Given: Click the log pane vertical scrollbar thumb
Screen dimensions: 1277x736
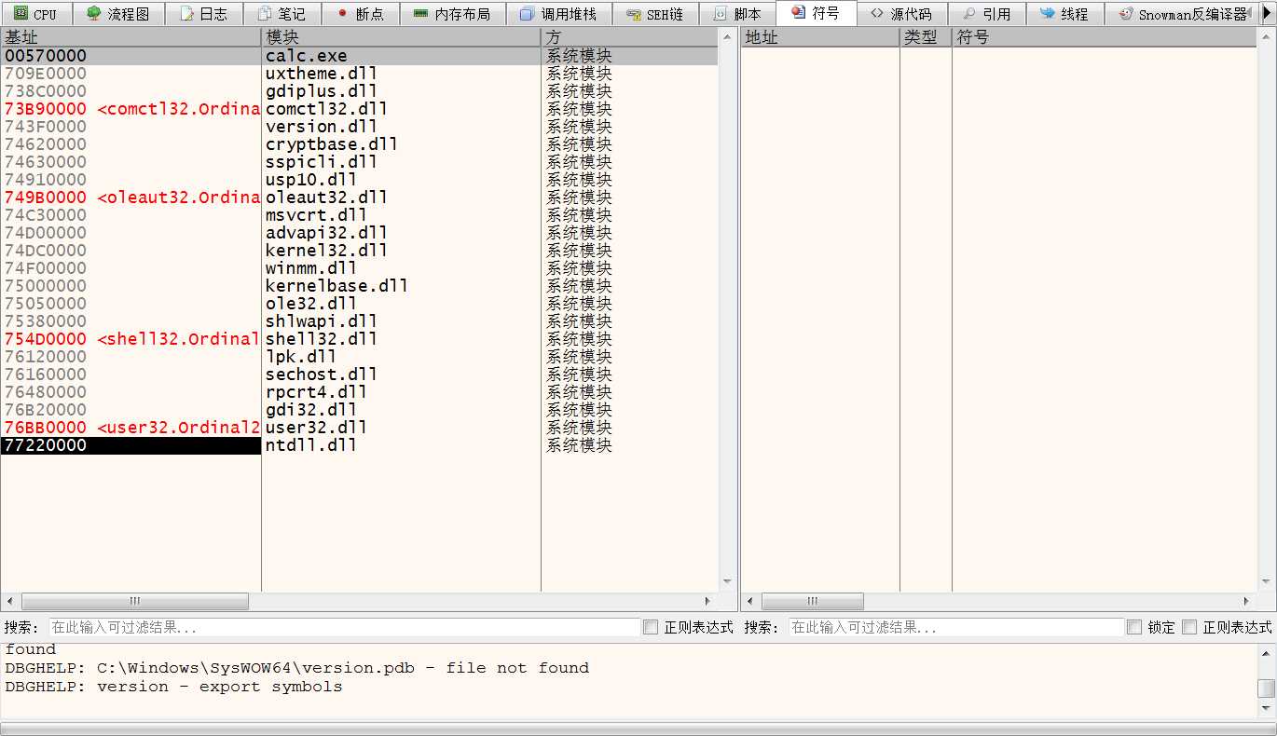Looking at the screenshot, I should 1266,688.
